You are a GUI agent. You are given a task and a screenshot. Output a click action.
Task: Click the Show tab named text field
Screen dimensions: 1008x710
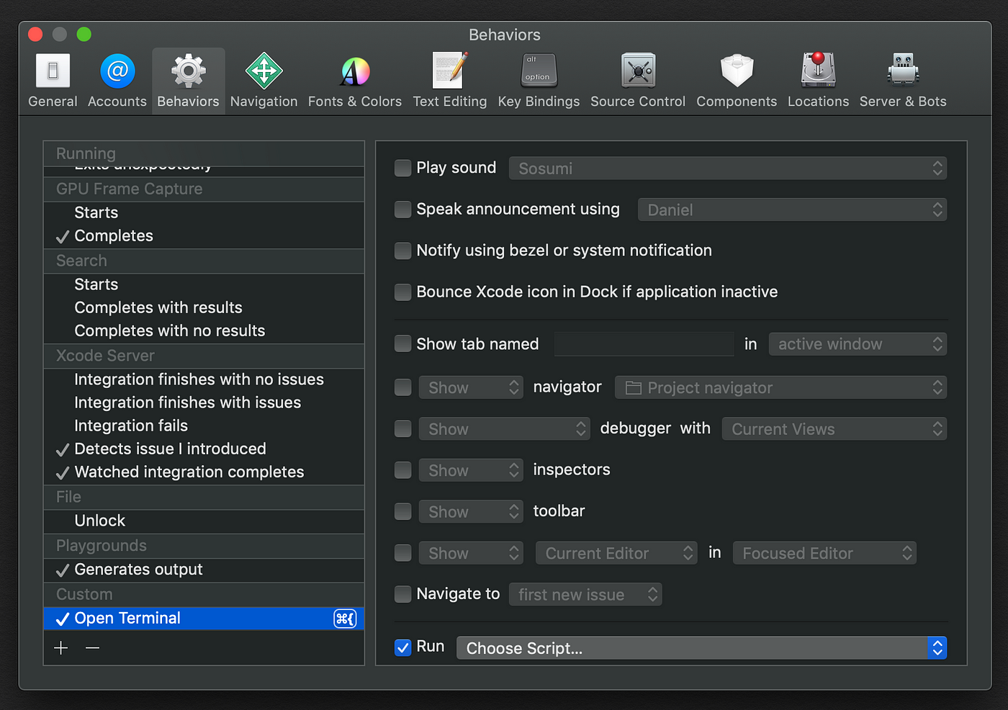[x=644, y=344]
